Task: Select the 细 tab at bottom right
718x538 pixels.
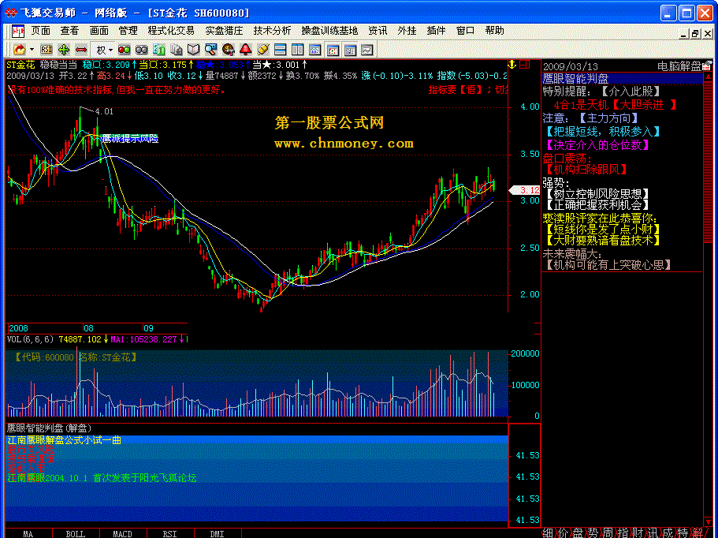Action: click(548, 533)
